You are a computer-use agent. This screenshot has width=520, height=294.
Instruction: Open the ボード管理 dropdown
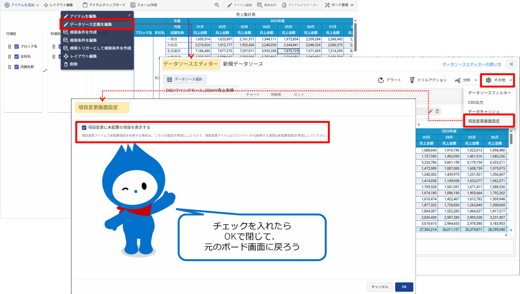tap(339, 5)
